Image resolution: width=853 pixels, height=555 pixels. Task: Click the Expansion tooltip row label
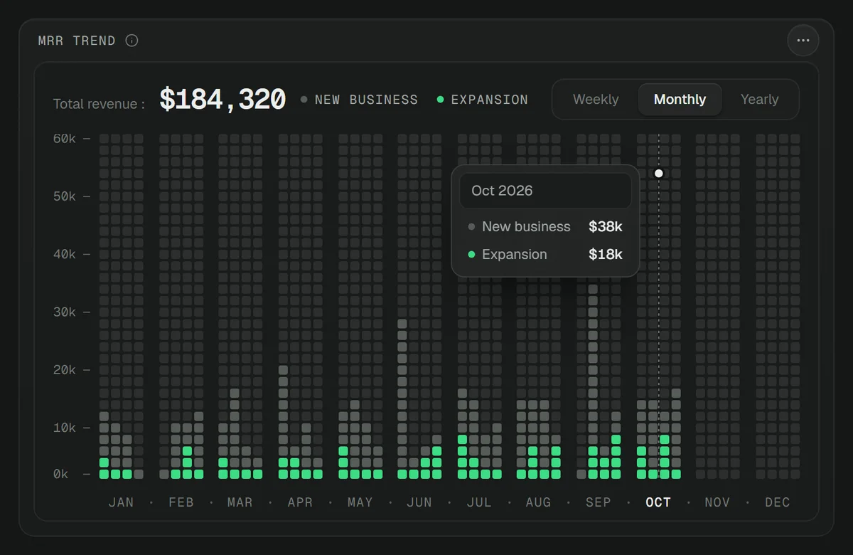point(515,254)
